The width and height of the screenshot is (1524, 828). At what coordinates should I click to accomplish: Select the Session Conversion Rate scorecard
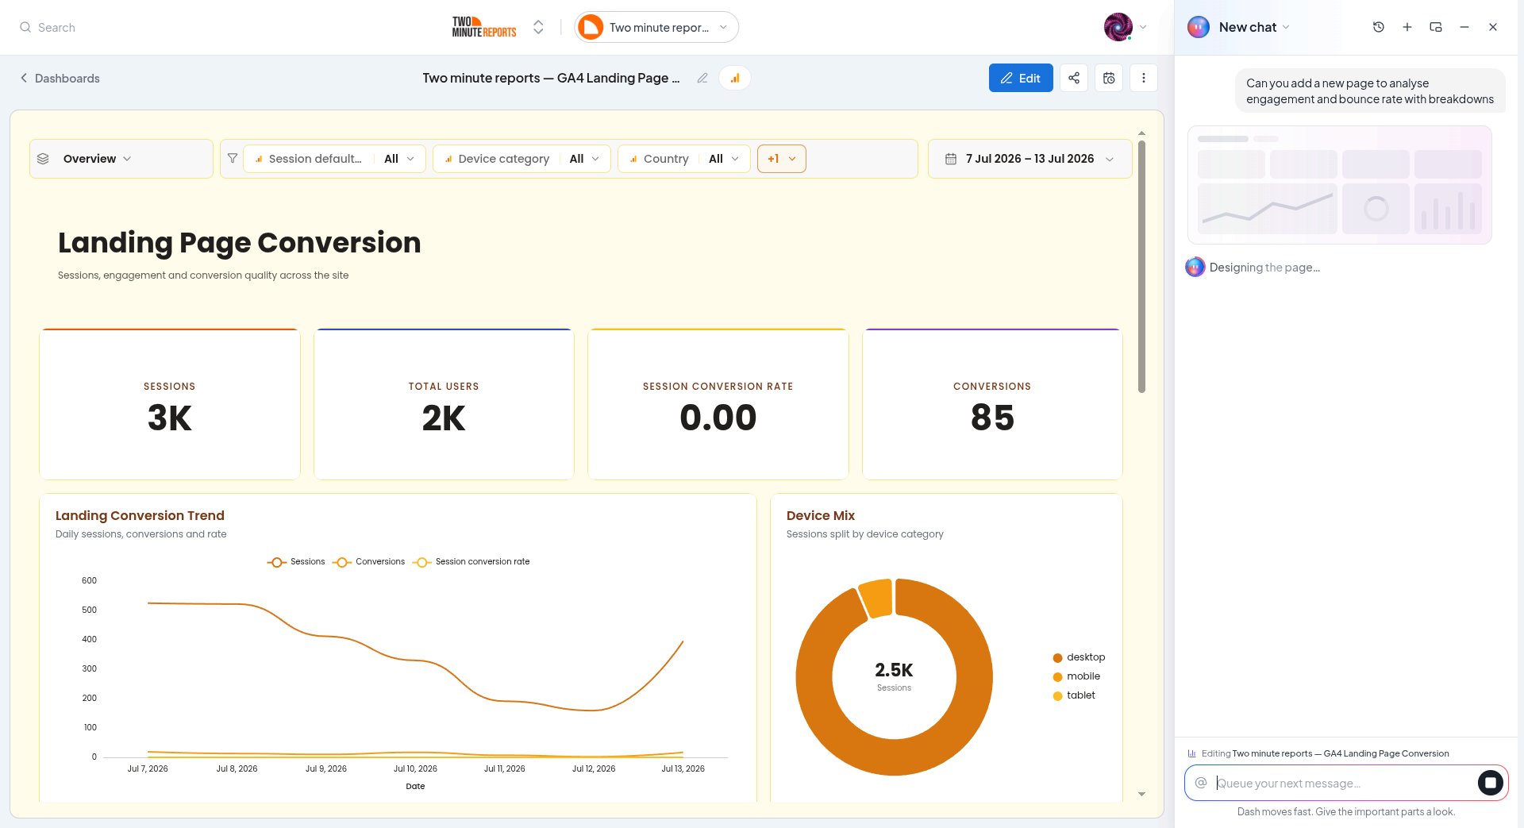(718, 404)
